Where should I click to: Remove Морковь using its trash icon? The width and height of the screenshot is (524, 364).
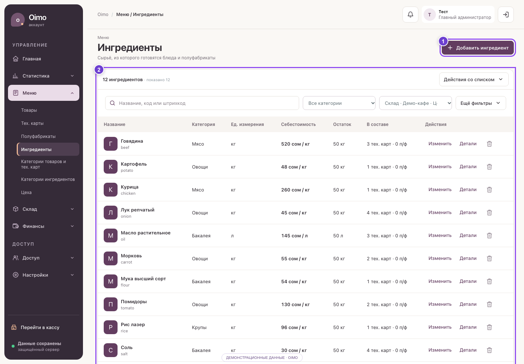coord(489,258)
